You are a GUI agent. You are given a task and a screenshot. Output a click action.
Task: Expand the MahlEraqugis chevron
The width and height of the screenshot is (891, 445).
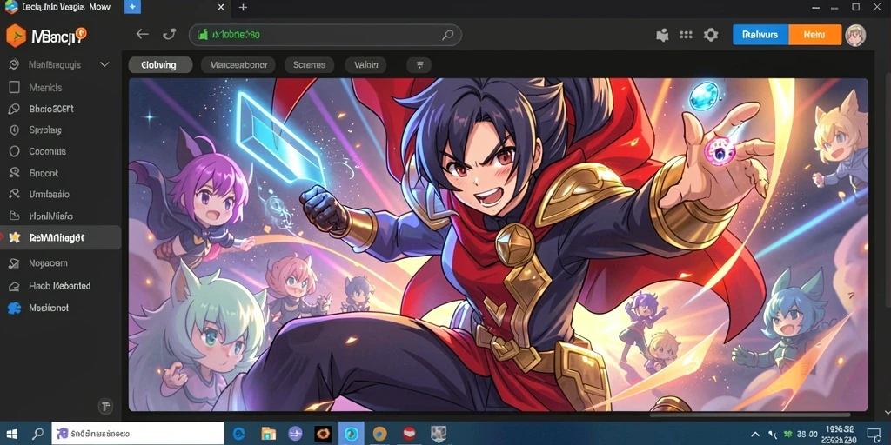[x=104, y=64]
